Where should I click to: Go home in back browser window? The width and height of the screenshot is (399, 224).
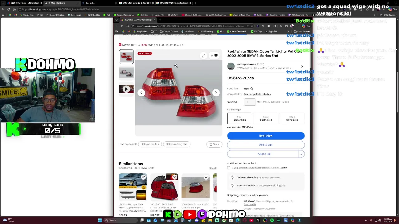pos(14,9)
